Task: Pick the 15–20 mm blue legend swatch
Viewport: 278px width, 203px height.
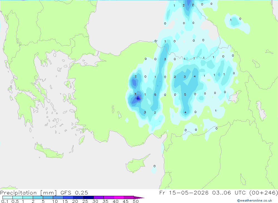Action: [68, 197]
